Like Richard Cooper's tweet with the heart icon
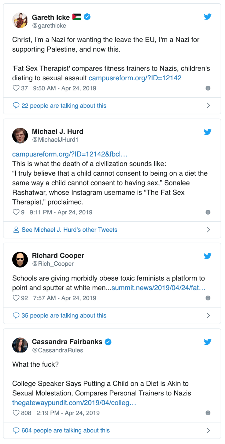 tap(16, 298)
